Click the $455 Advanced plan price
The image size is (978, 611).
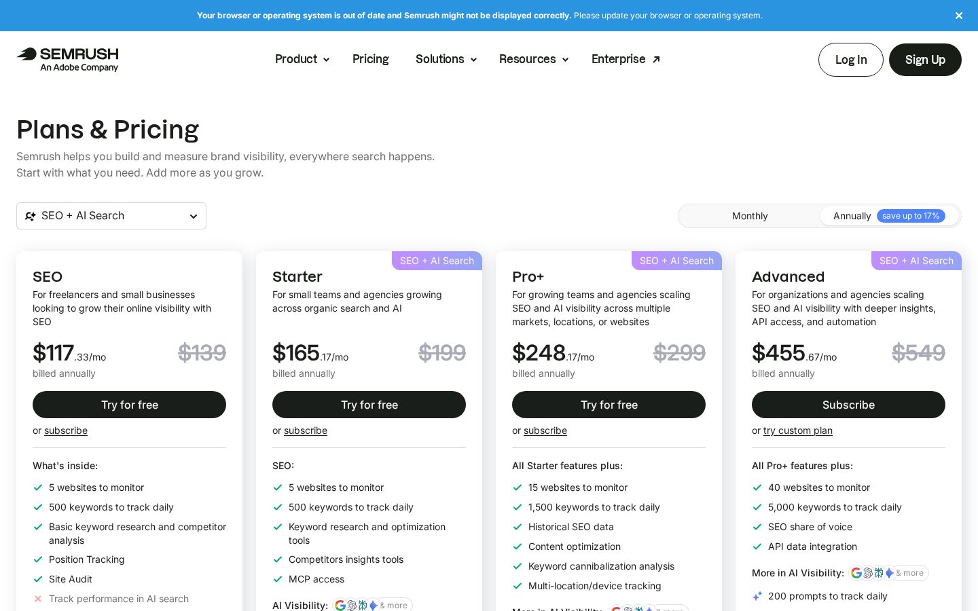(794, 353)
